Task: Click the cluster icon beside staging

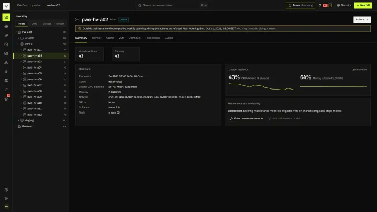Action: (22, 120)
